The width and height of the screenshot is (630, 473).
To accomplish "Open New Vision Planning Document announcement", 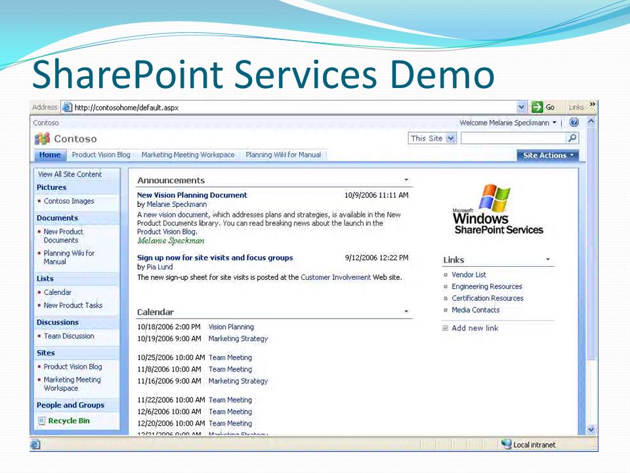I will [192, 195].
